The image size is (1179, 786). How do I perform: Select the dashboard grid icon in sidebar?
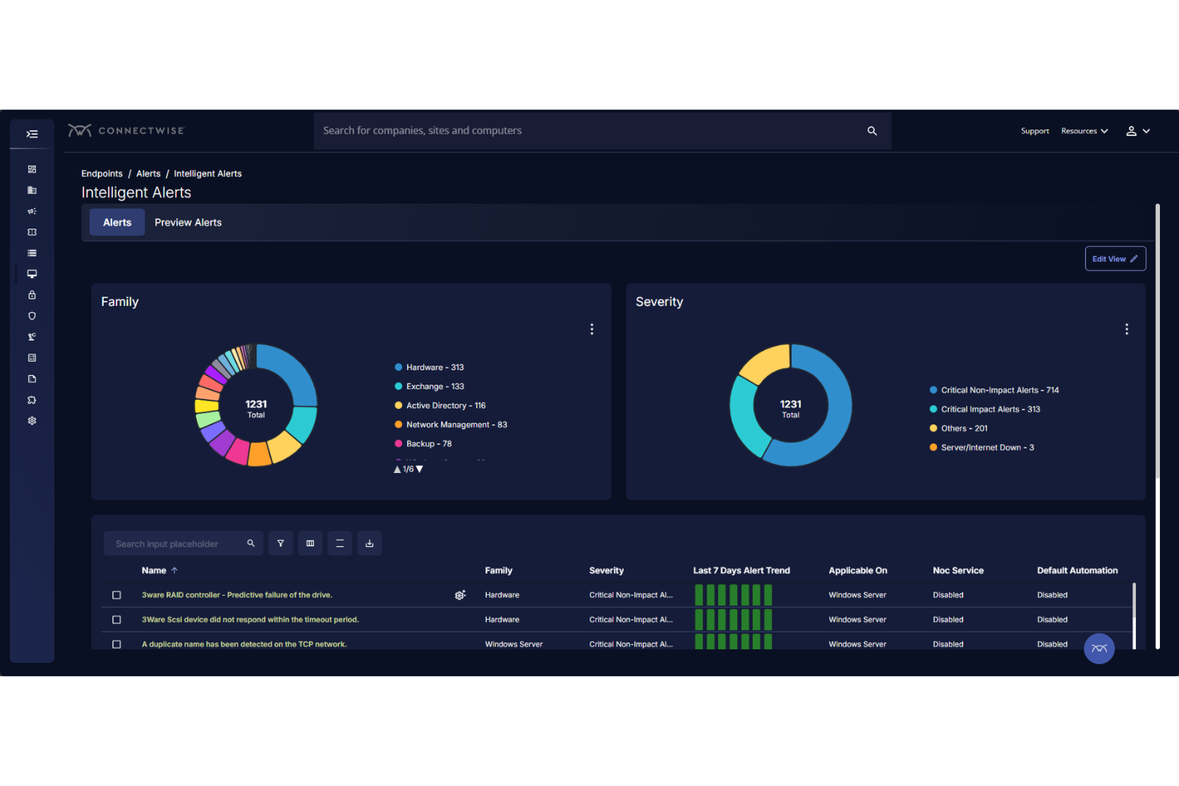(x=32, y=169)
